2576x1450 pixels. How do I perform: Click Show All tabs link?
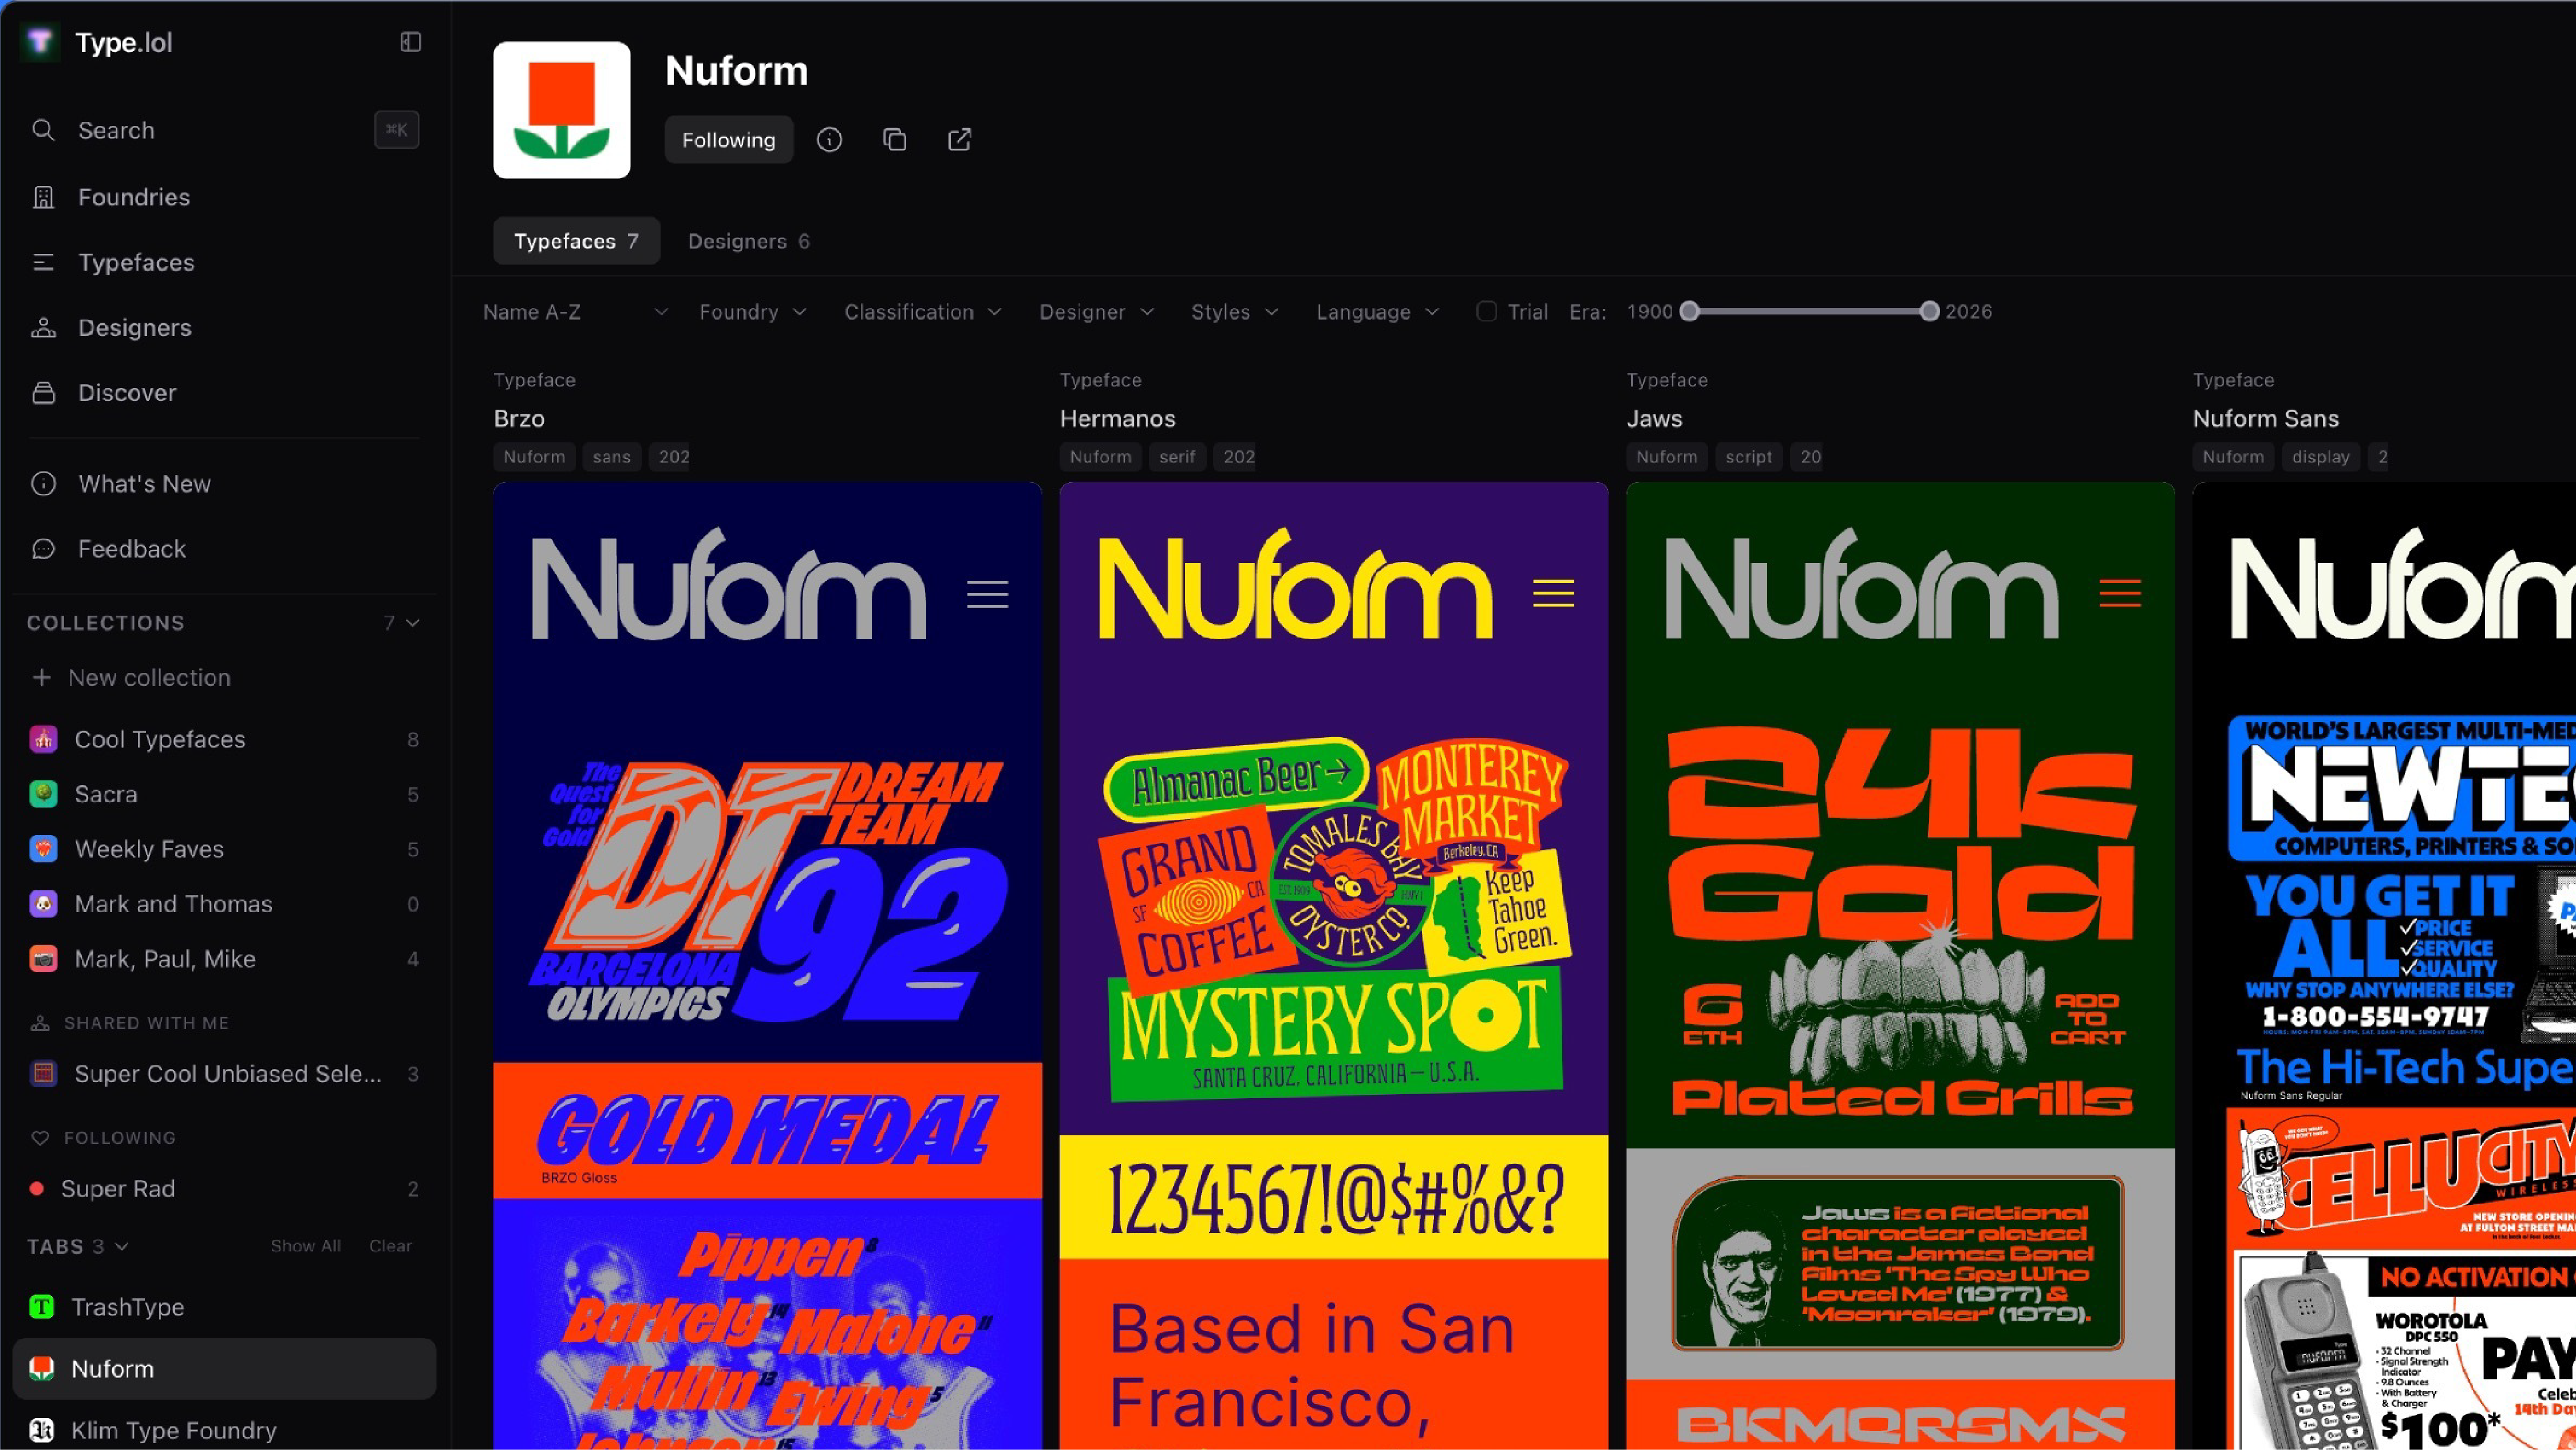(x=305, y=1246)
